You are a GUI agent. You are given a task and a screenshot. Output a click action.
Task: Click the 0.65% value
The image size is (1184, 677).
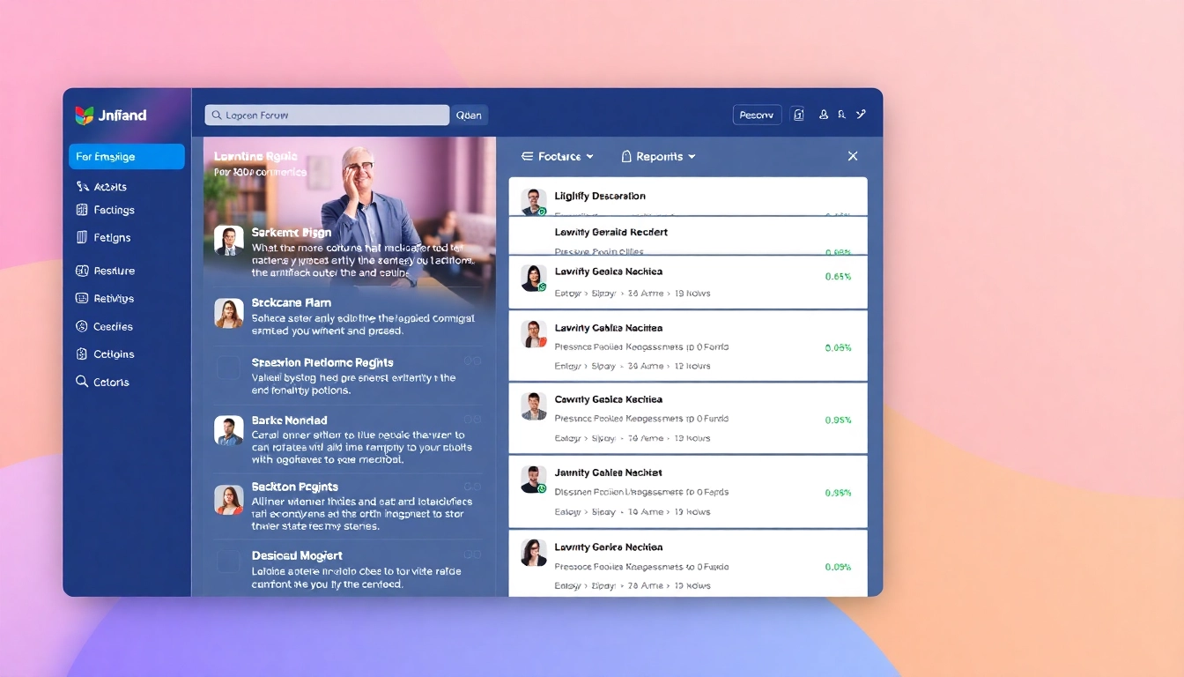point(838,277)
